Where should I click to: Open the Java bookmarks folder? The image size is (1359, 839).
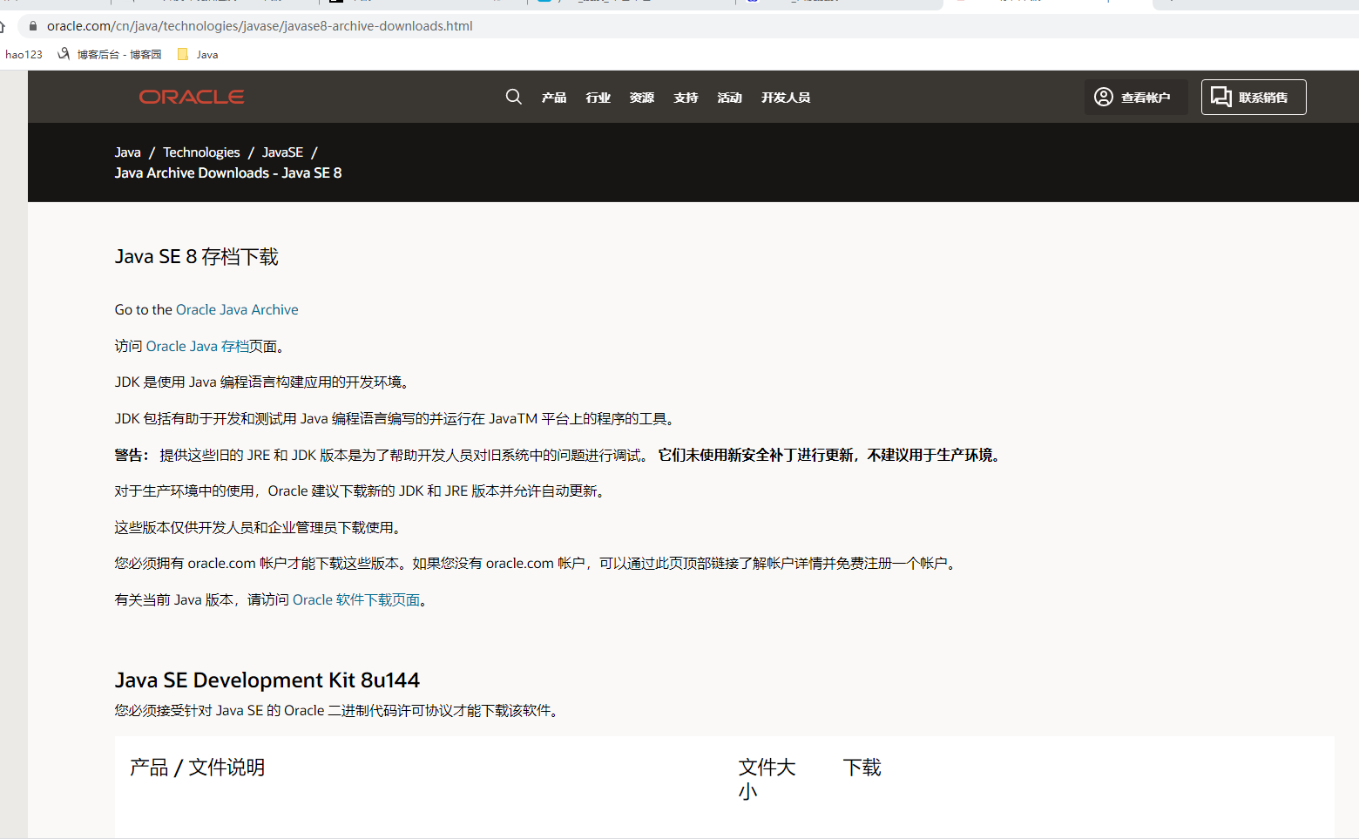(198, 54)
